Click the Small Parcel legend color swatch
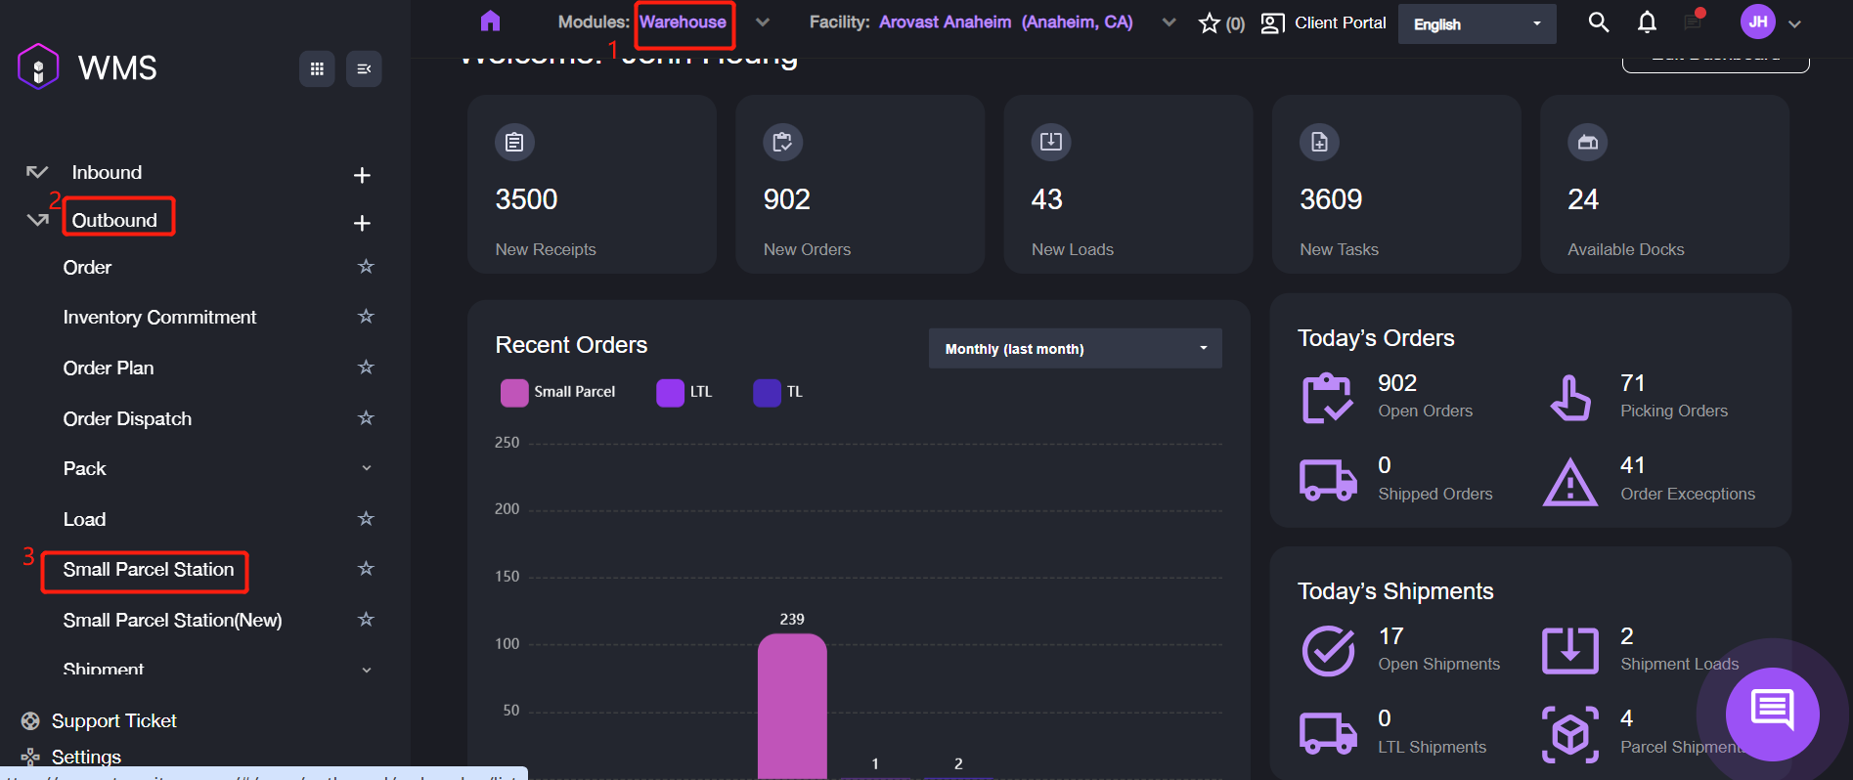1853x780 pixels. click(513, 392)
